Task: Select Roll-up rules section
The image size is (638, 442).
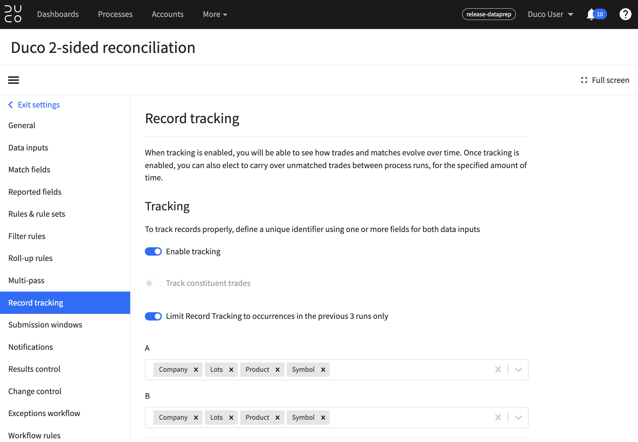Action: 65,258
